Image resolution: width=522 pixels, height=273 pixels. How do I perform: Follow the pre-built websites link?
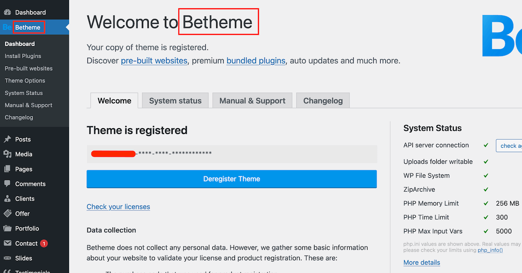(x=154, y=61)
